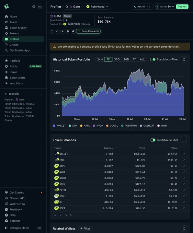193x233 pixels.
Task: Copy wallet address with copy icon
Action: pyautogui.click(x=66, y=20)
